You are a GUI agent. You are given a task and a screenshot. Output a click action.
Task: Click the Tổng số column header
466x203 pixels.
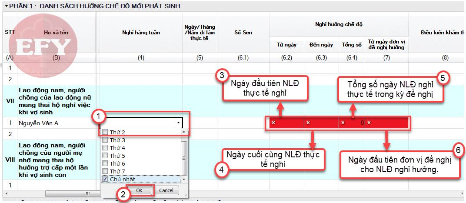pos(352,45)
